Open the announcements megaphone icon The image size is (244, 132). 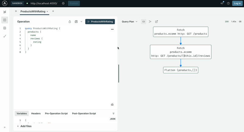pyautogui.click(x=222, y=3)
